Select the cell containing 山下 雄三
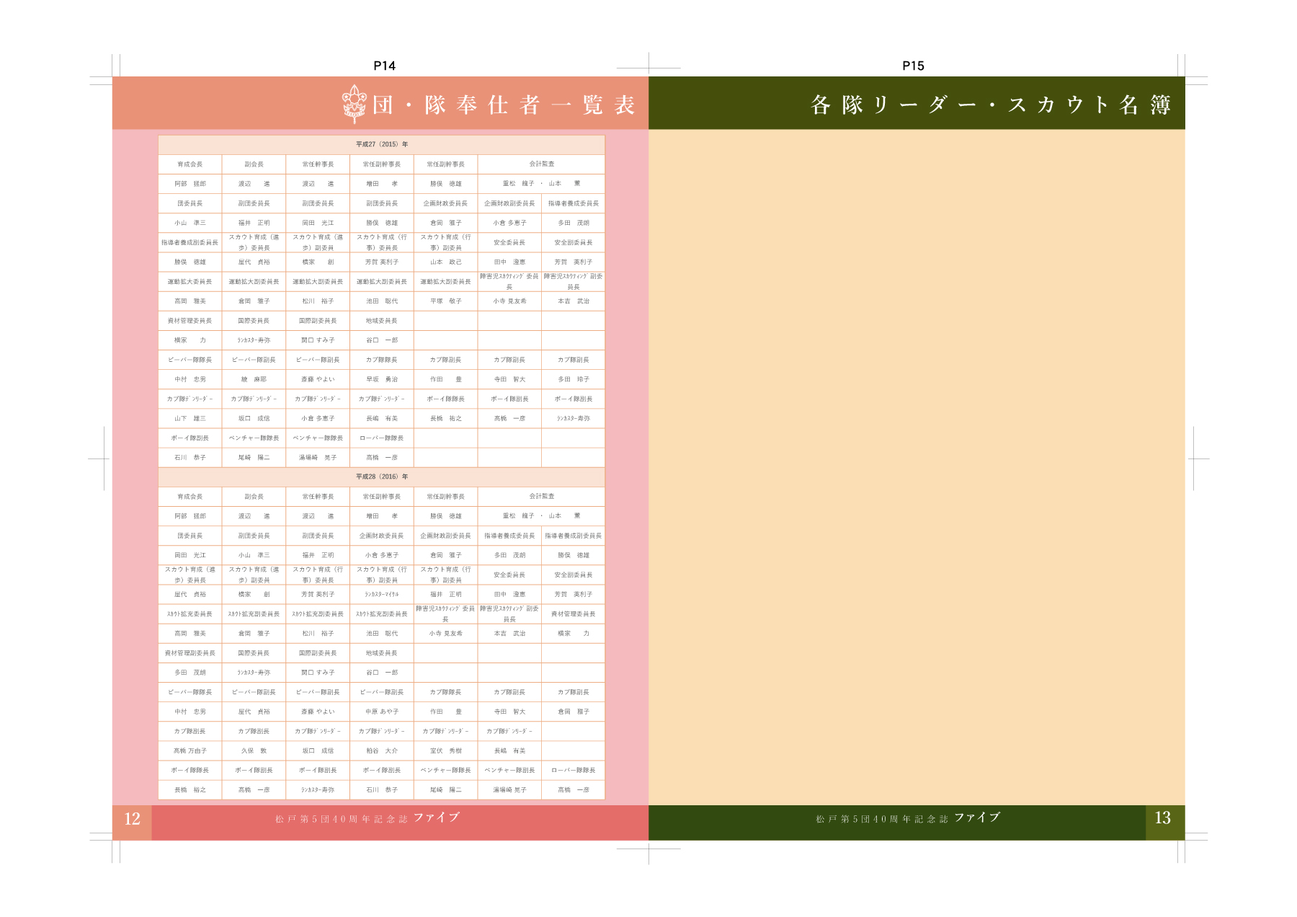The width and height of the screenshot is (1297, 917). click(190, 418)
